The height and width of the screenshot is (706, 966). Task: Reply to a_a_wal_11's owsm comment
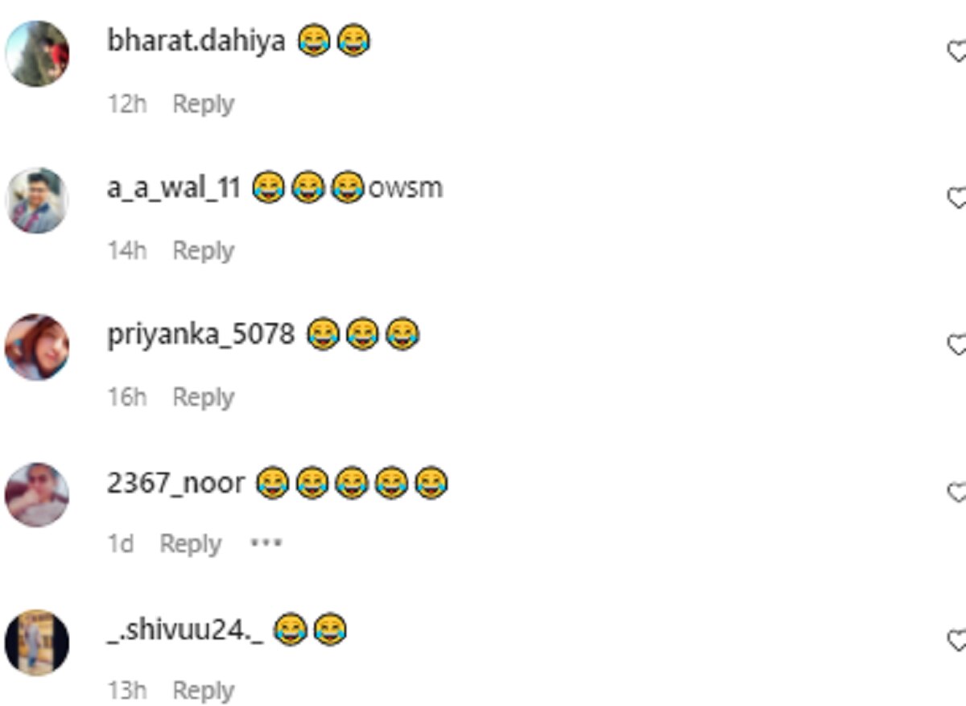click(203, 250)
